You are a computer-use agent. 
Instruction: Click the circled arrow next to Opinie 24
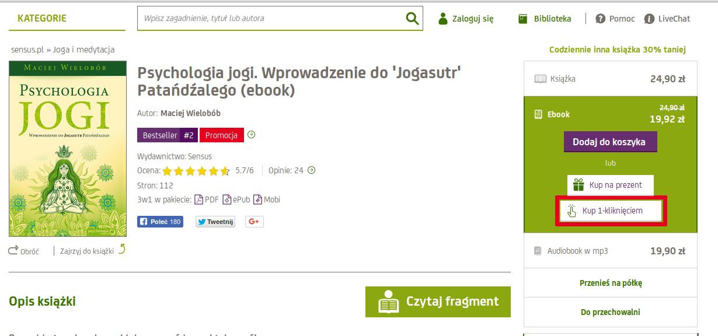tap(312, 170)
